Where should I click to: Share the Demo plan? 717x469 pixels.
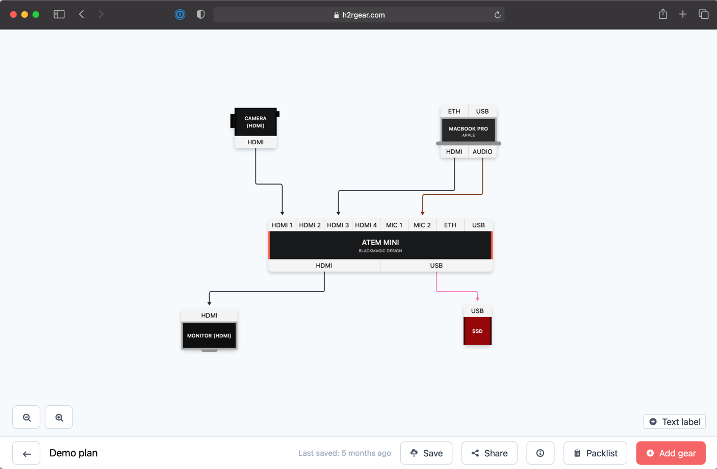pyautogui.click(x=489, y=453)
